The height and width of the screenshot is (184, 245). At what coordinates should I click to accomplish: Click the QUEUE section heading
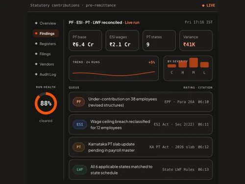point(74,88)
